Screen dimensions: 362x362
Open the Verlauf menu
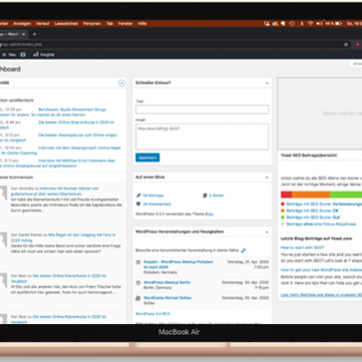[43, 24]
